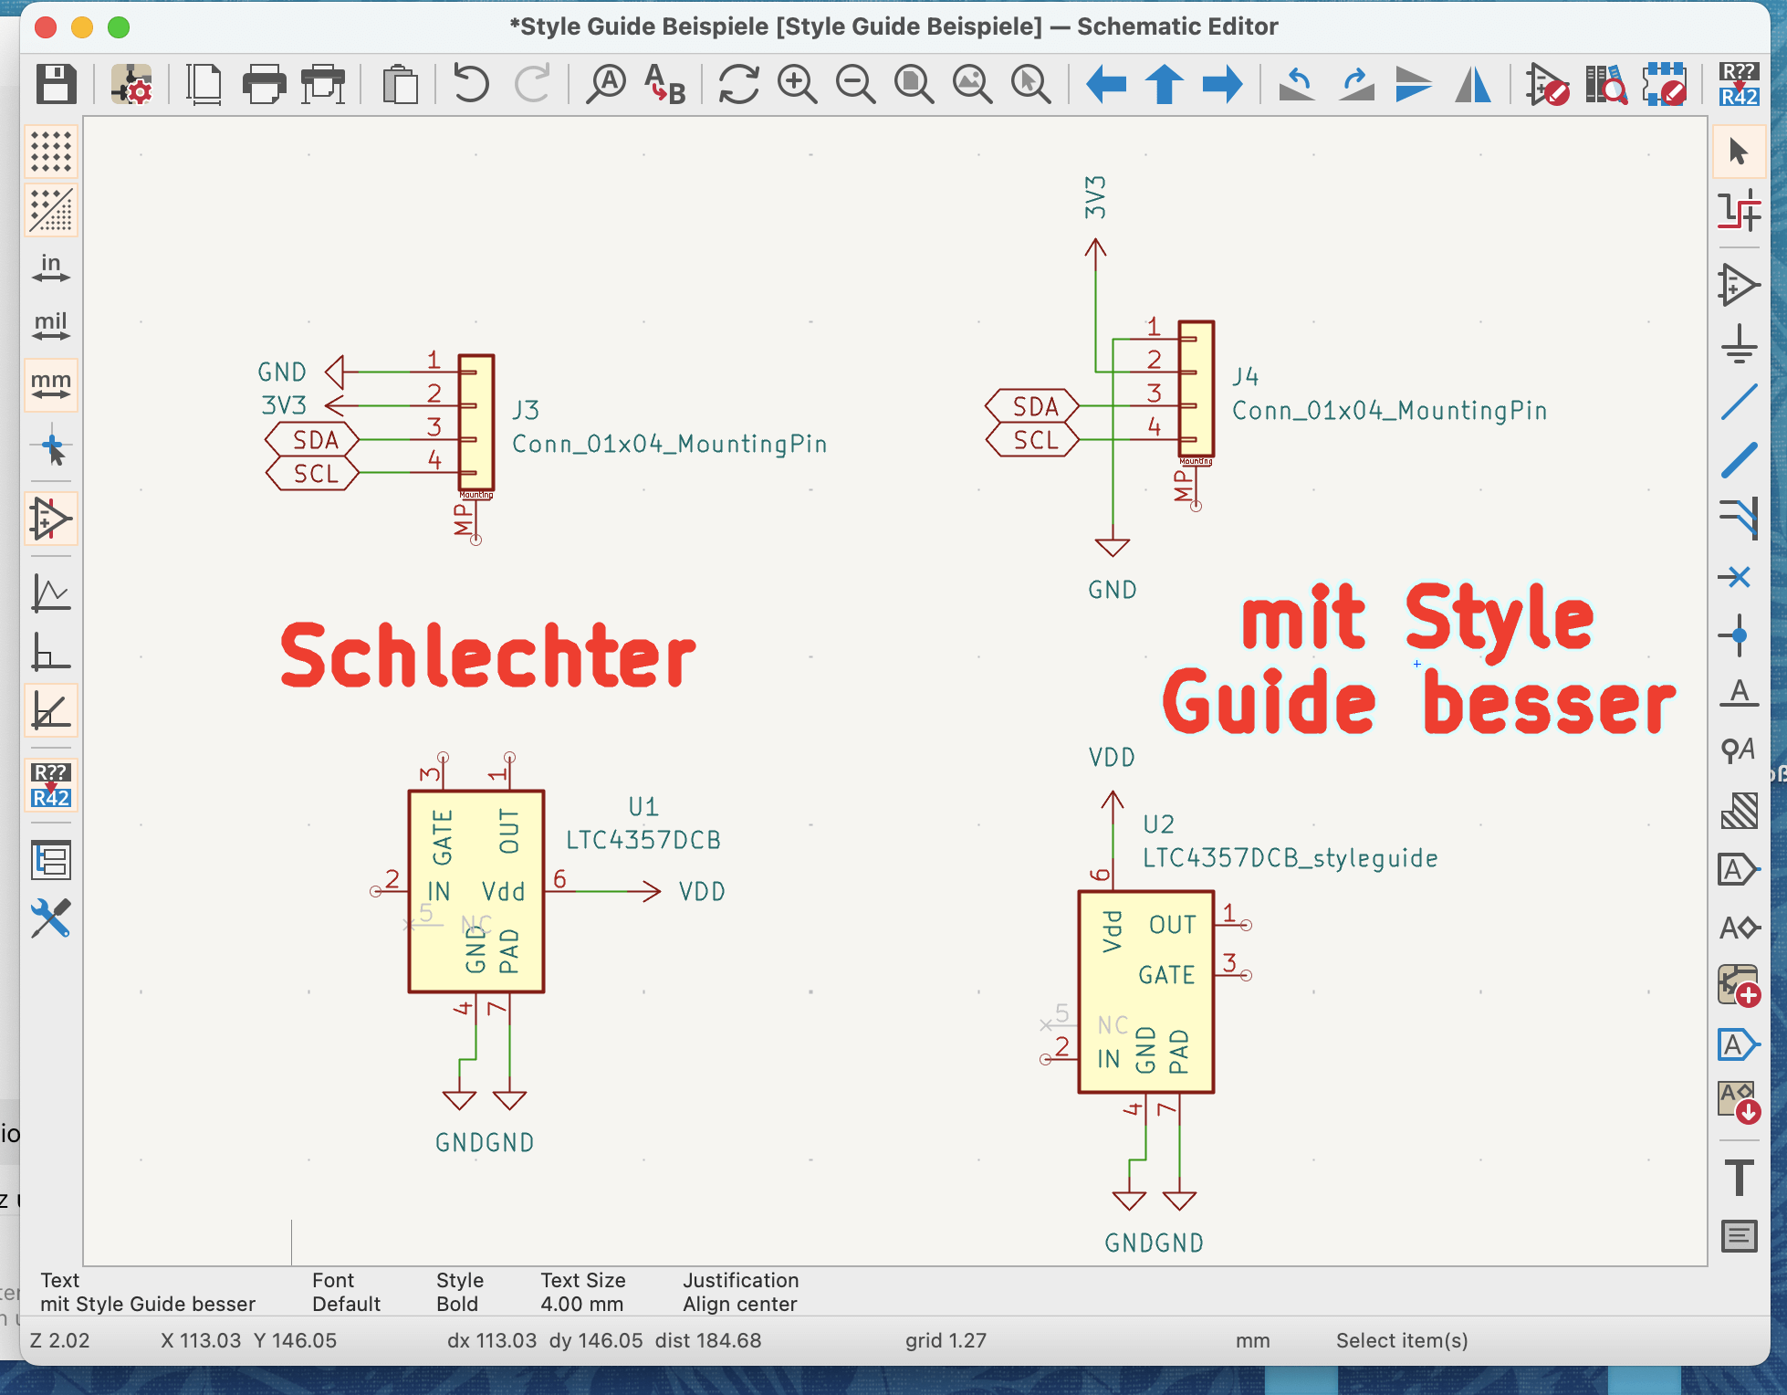Viewport: 1787px width, 1395px height.
Task: Run Electrical Rules Checker
Action: 1547,84
